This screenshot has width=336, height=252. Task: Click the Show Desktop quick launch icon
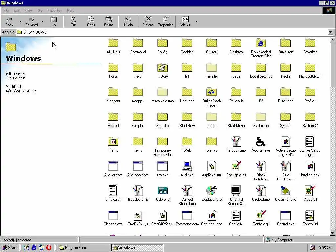click(26, 248)
